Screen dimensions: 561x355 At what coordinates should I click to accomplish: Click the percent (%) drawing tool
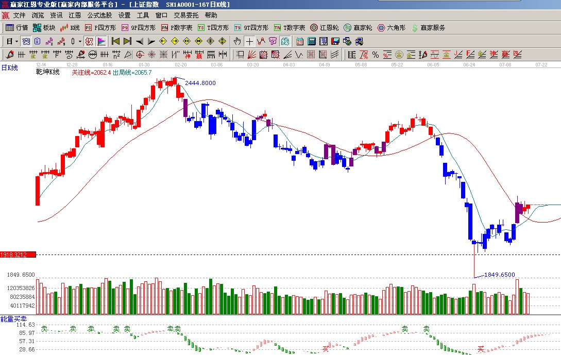point(376,55)
